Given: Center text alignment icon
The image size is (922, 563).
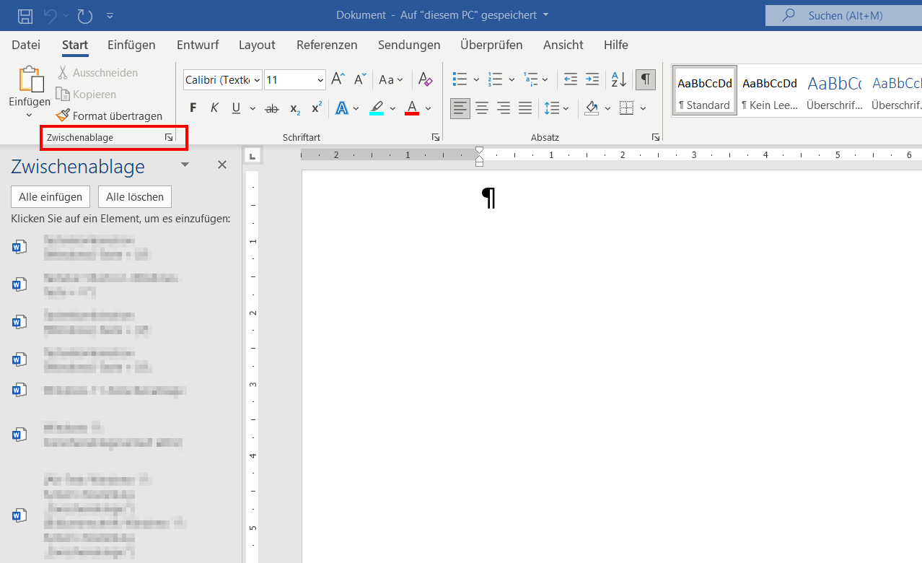Looking at the screenshot, I should pyautogui.click(x=482, y=108).
